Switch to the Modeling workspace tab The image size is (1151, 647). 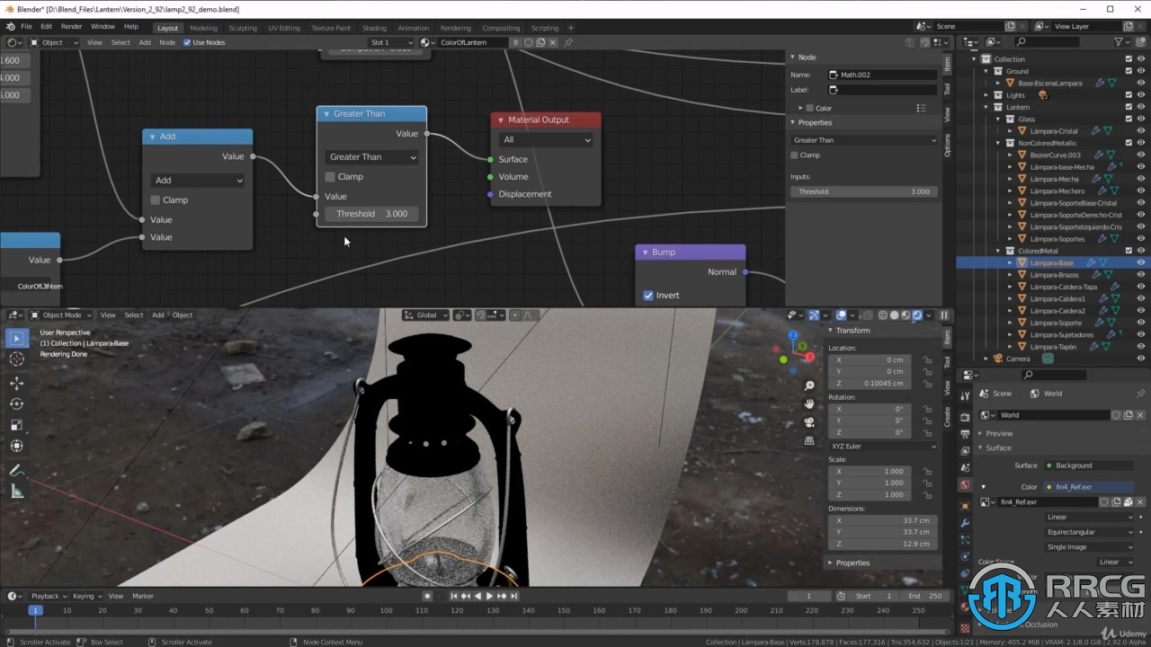click(x=203, y=28)
